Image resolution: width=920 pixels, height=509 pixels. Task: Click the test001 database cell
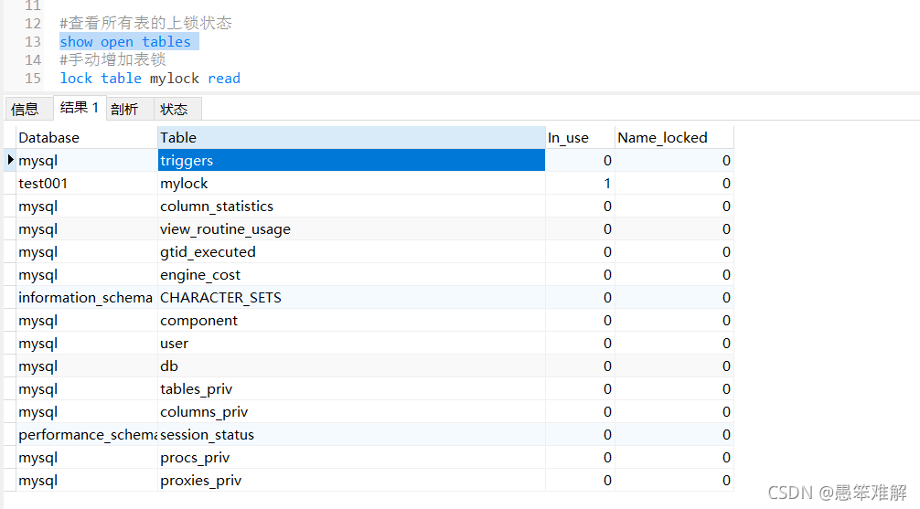click(x=87, y=183)
